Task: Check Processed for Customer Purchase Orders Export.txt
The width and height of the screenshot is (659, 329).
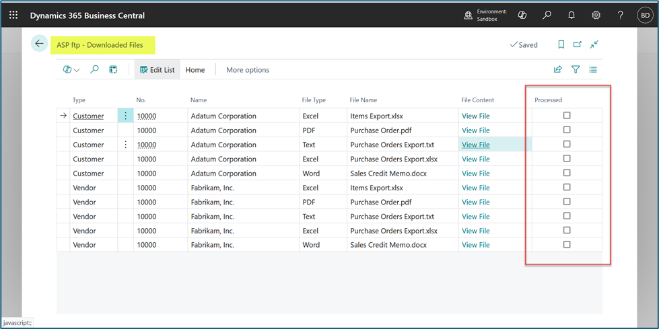Action: point(567,144)
